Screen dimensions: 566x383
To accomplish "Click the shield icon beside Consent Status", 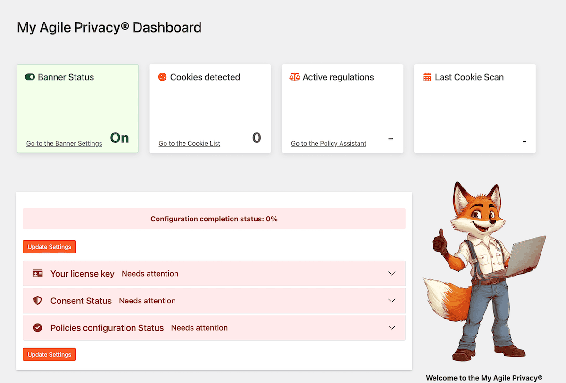I will (x=38, y=301).
